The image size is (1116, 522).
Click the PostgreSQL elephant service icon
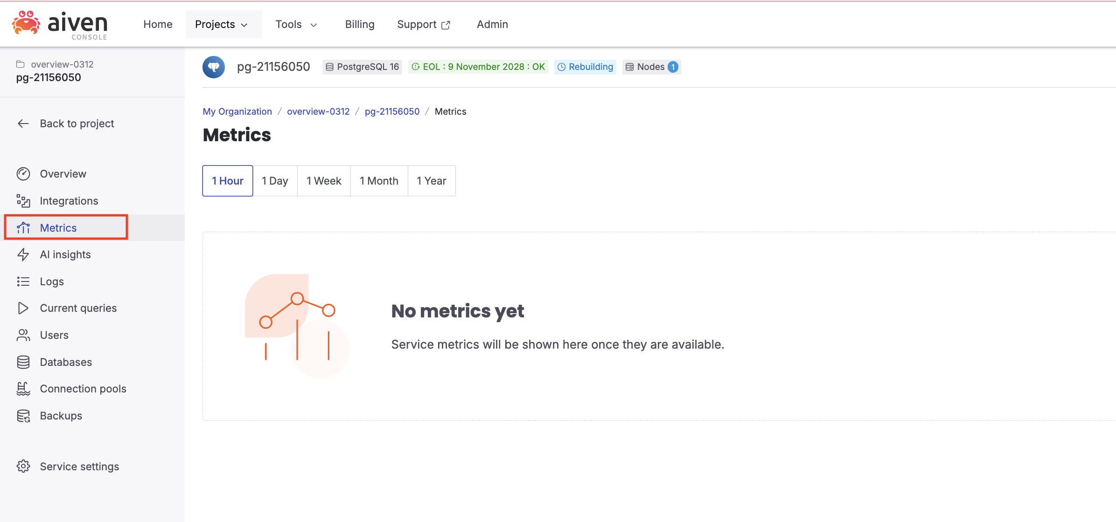click(x=214, y=67)
